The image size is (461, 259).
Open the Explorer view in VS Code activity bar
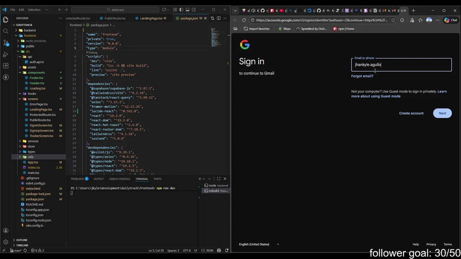point(5,19)
